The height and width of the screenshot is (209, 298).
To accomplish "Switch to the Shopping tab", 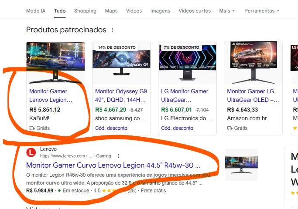I will [x=85, y=11].
